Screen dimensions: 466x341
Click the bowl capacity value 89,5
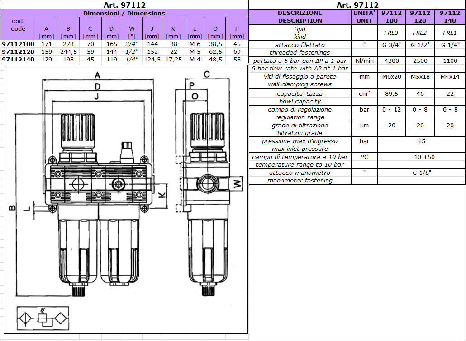[391, 94]
